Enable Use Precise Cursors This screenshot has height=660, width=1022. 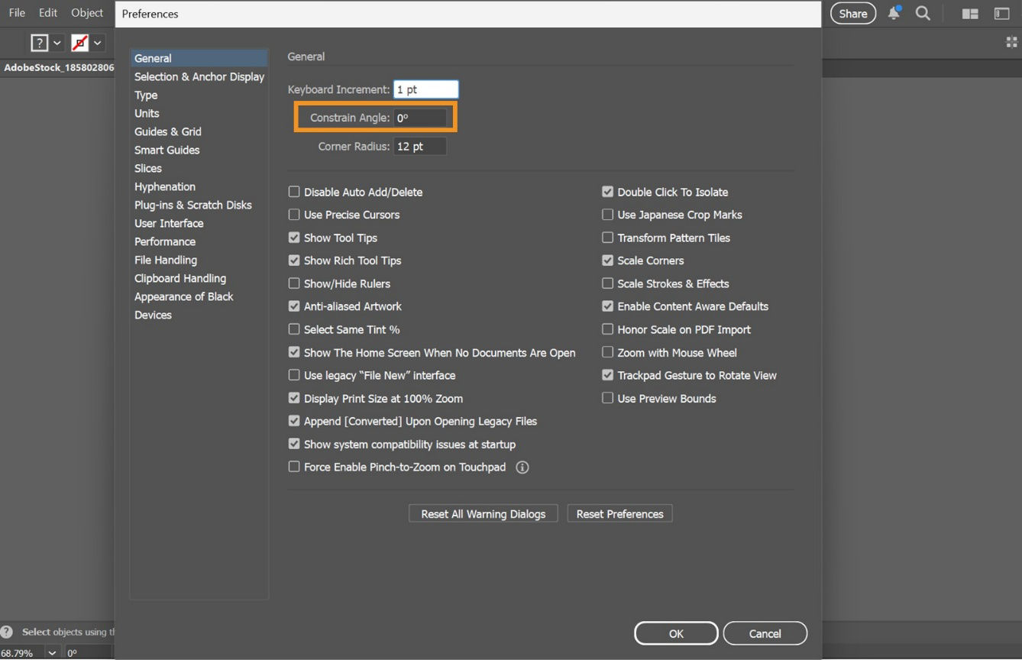(x=293, y=215)
